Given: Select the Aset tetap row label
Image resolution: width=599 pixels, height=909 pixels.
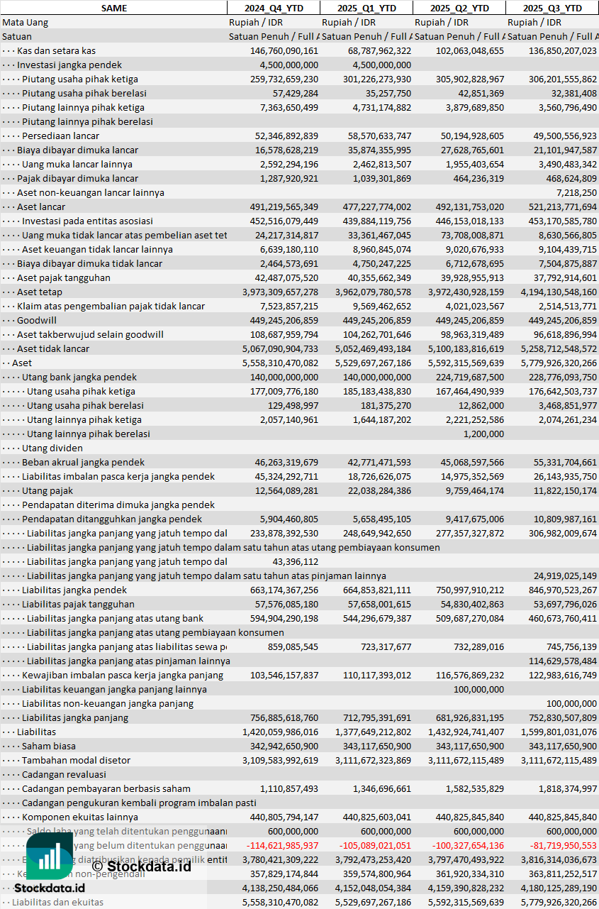Looking at the screenshot, I should tap(40, 292).
